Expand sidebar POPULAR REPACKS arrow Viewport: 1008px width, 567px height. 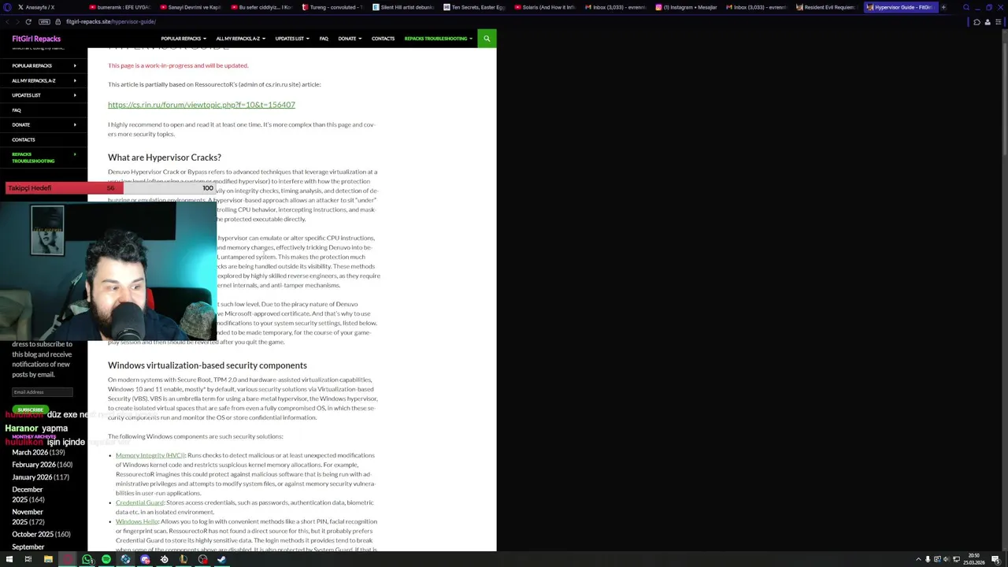coord(75,65)
